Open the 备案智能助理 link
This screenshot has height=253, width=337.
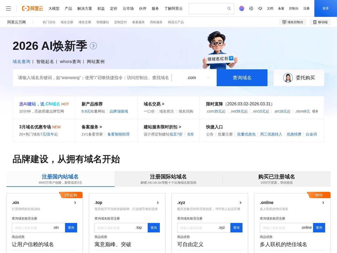[x=119, y=134]
